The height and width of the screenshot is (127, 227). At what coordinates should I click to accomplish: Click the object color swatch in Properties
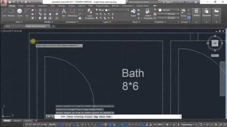pyautogui.click(x=160, y=10)
